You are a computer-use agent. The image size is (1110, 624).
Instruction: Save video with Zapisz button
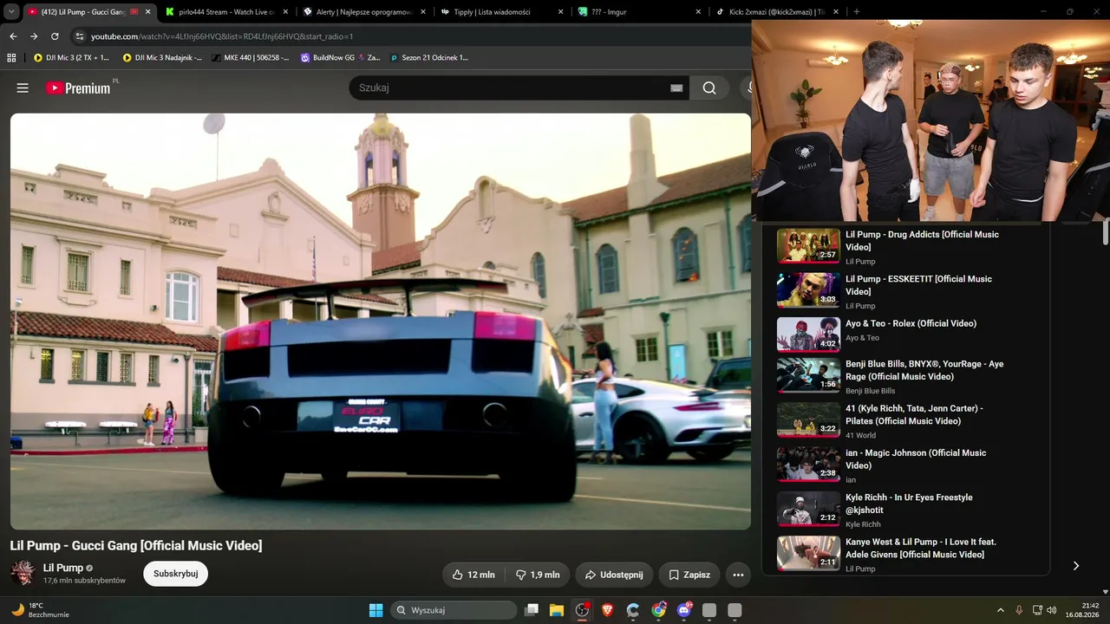tap(689, 575)
